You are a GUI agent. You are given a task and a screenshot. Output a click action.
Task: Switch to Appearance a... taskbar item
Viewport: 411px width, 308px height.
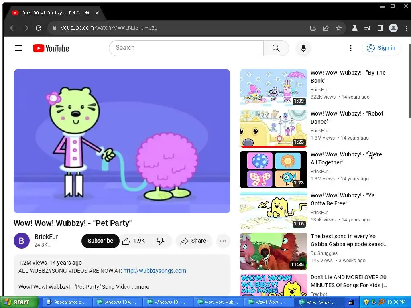[67, 302]
